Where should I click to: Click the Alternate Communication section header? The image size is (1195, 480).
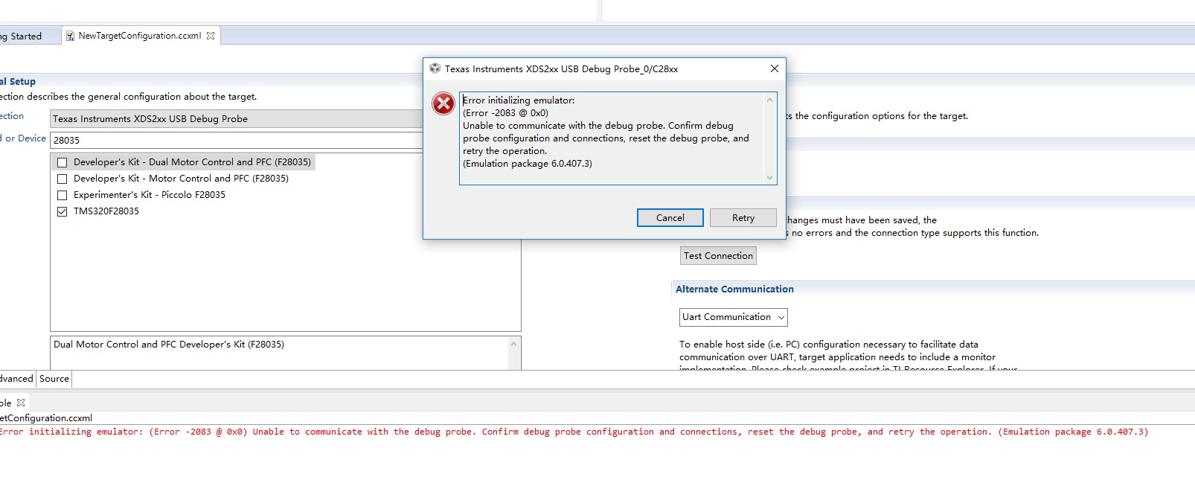click(734, 289)
